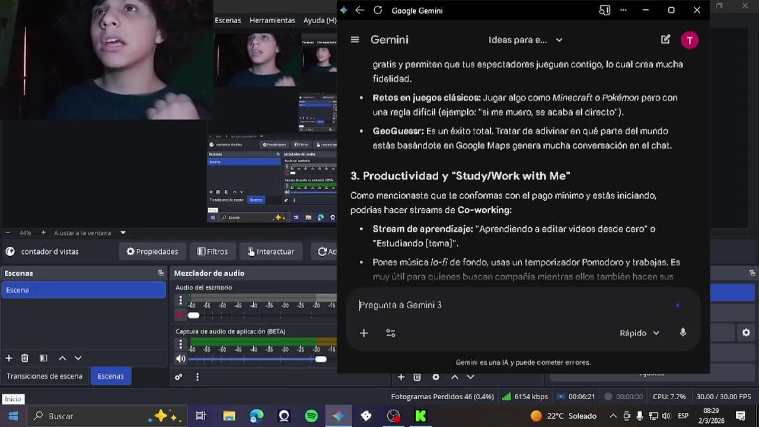Open the Rápido model selector
Screen dimensions: 759x427
click(x=639, y=333)
